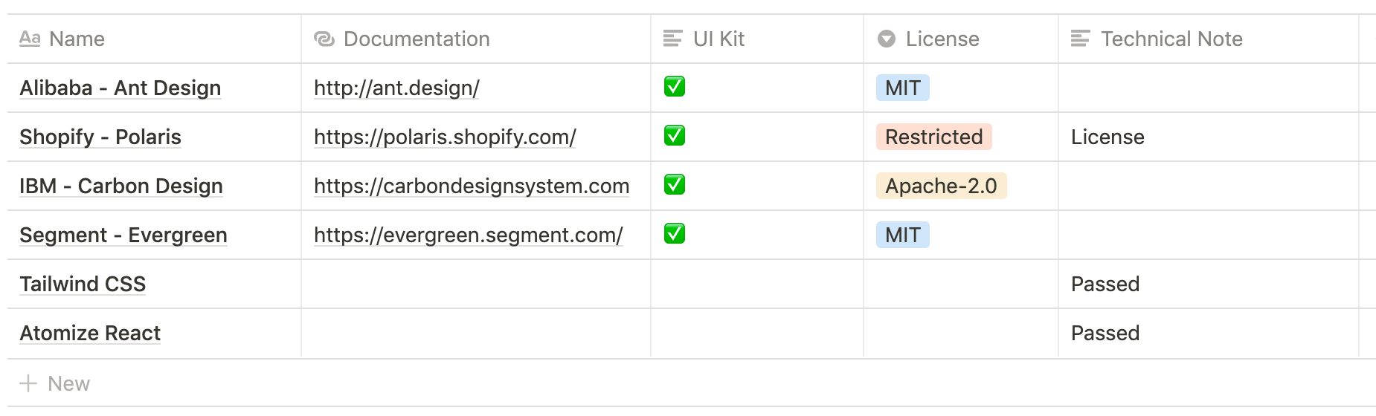Open the http://ant.design/ link
1376x416 pixels.
[x=396, y=88]
